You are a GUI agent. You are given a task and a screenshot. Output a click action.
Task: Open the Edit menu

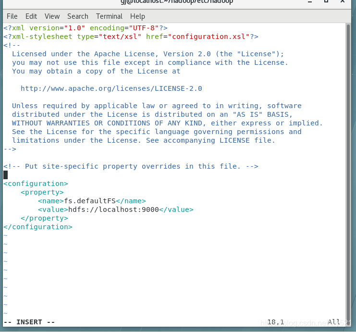[x=31, y=16]
